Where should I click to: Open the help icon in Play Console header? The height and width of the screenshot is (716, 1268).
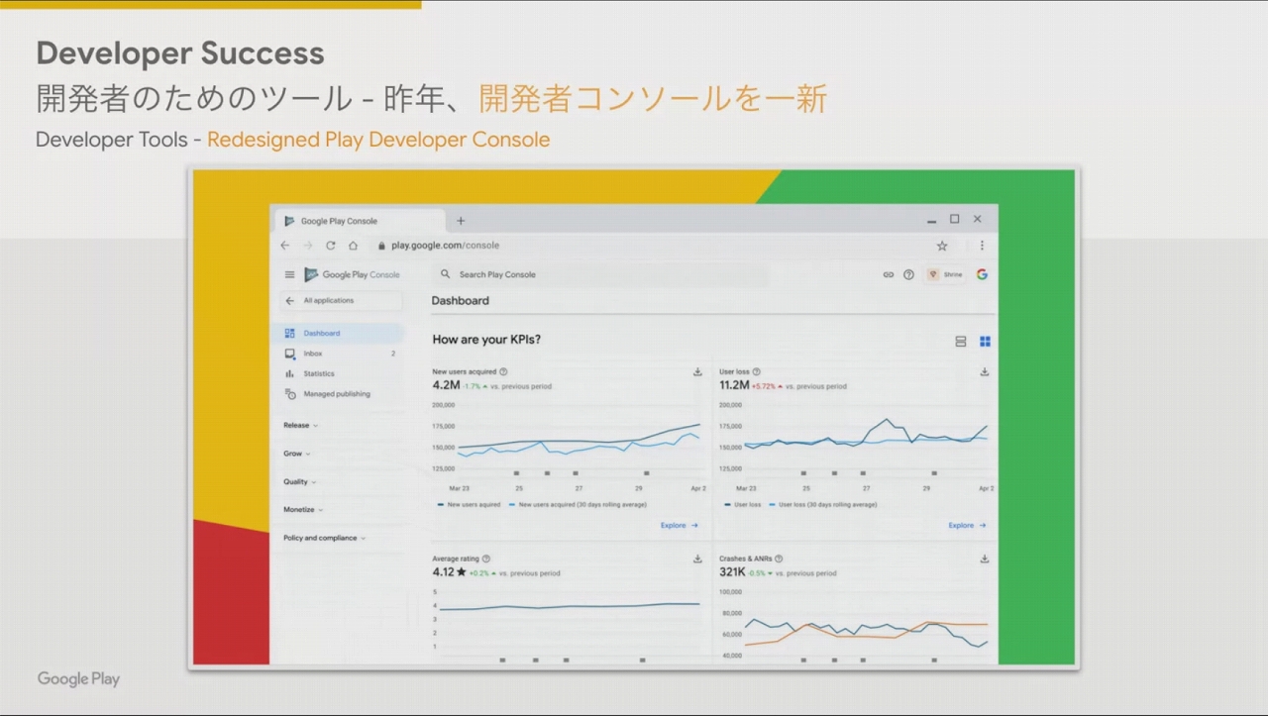coord(908,274)
